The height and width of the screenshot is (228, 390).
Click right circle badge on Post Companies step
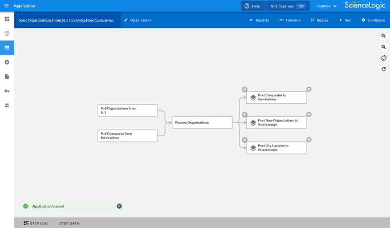click(308, 89)
